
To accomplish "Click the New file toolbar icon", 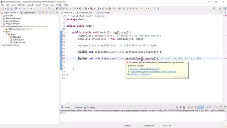I will point(2,9).
